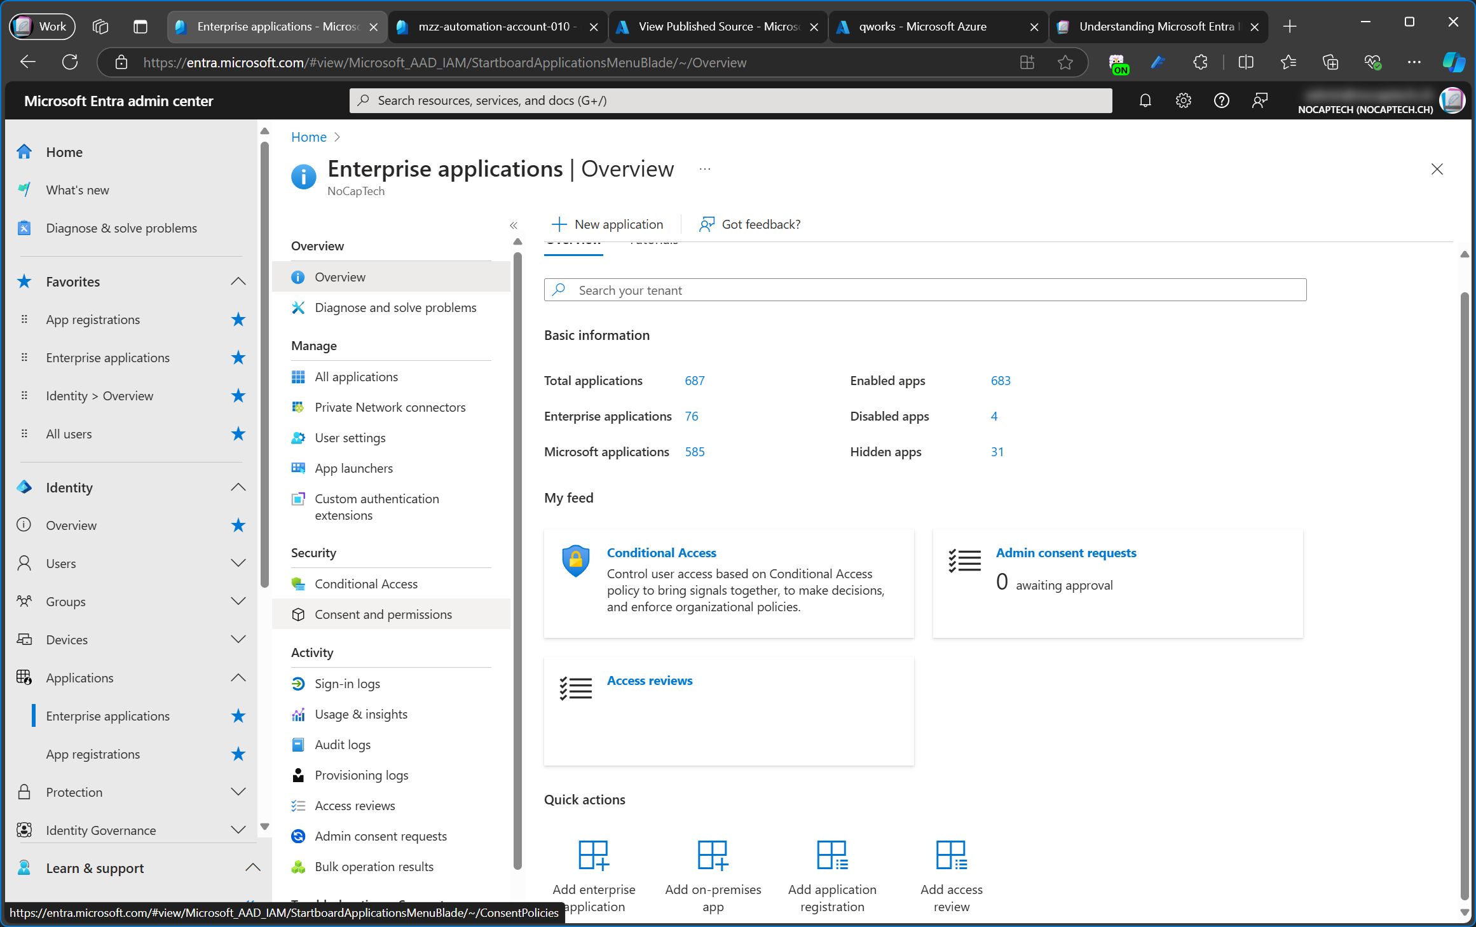The height and width of the screenshot is (927, 1476).
Task: Open Admin consent requests link in feed
Action: click(x=1066, y=553)
